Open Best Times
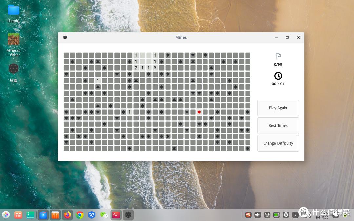Screen dimensions: 354x221 tap(278, 125)
